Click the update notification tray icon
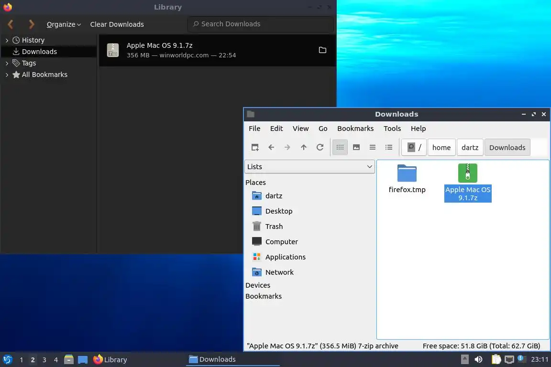This screenshot has width=551, height=367. coord(521,359)
